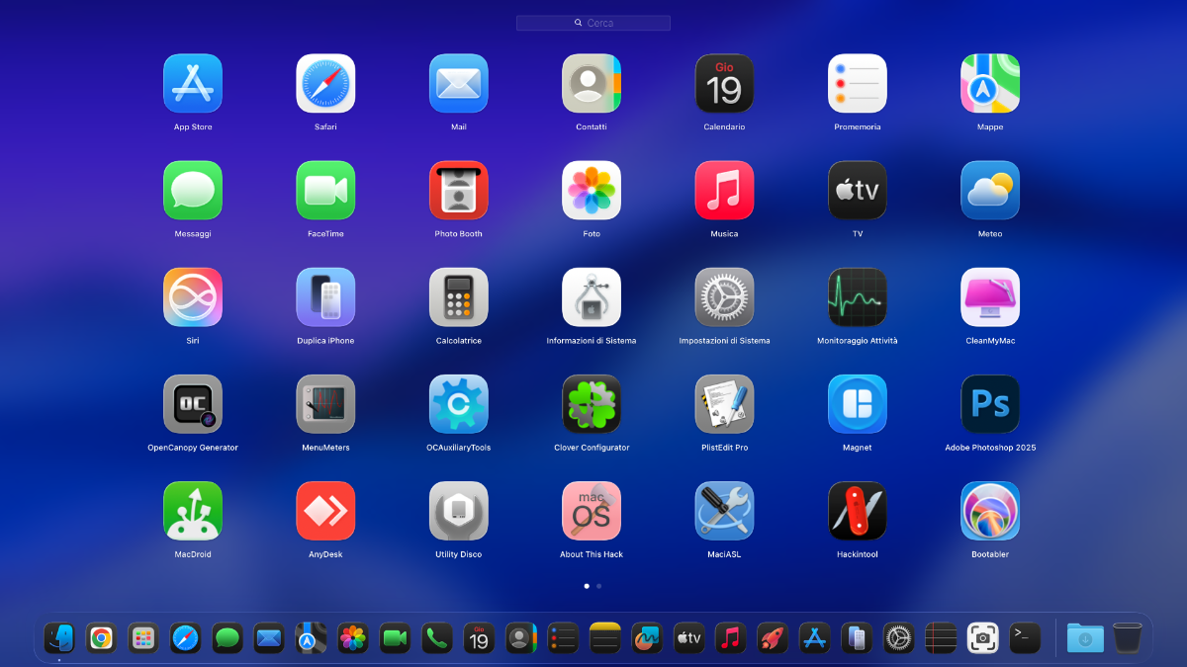
Task: Open the TV app in the Launchpad grid
Action: pyautogui.click(x=858, y=191)
